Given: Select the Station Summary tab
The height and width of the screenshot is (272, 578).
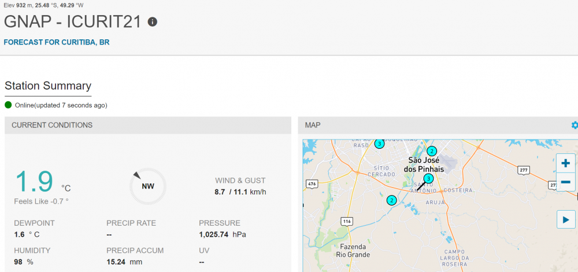Looking at the screenshot, I should [48, 86].
